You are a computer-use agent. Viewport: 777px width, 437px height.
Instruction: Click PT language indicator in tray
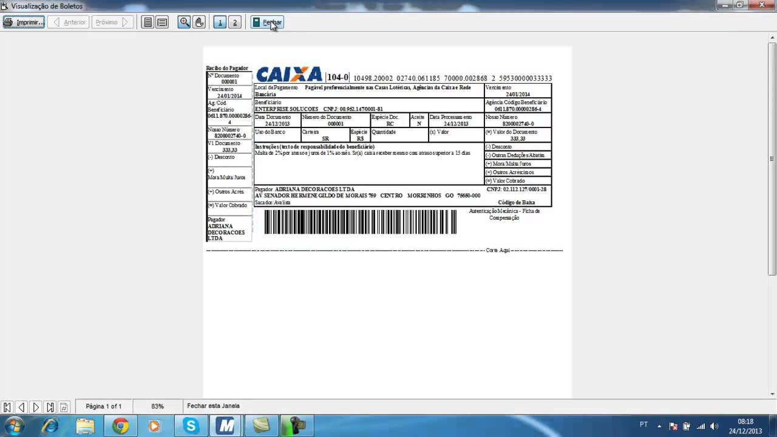tap(643, 425)
